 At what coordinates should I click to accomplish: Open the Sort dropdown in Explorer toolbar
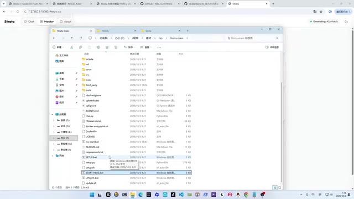coord(129,47)
